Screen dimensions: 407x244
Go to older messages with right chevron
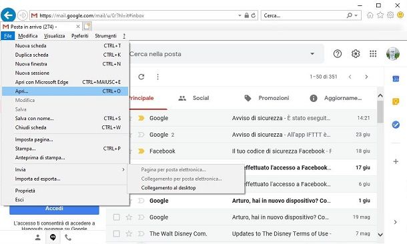(x=366, y=77)
